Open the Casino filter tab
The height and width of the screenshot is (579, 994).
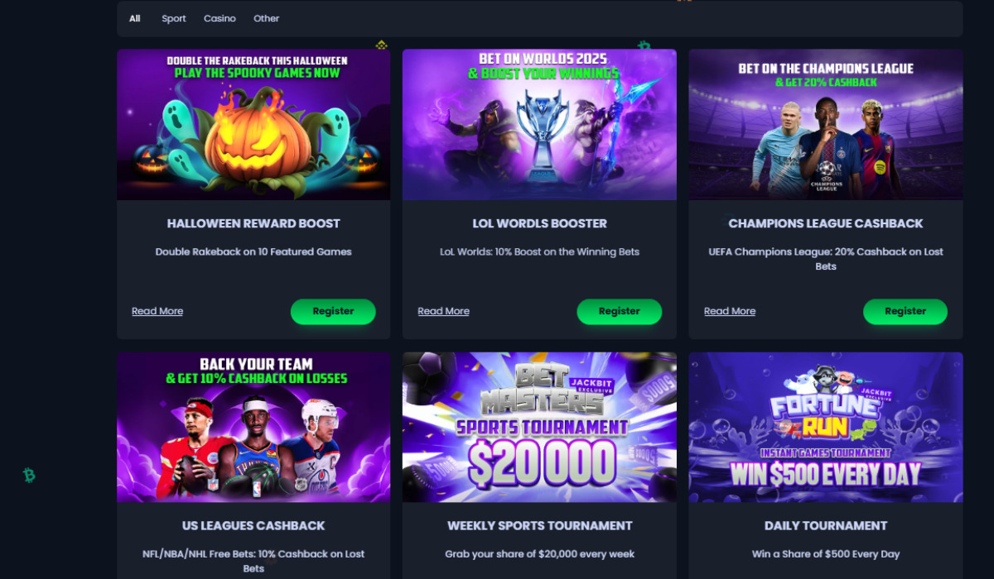tap(220, 18)
